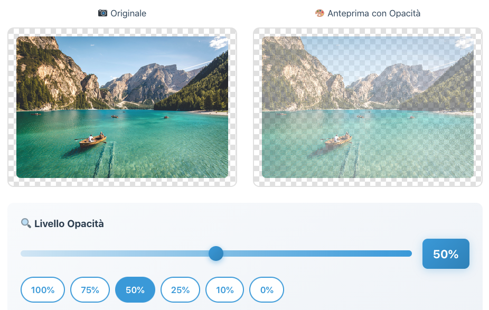This screenshot has width=489, height=310.
Task: Click the camera icon beside Originale
Action: point(102,13)
